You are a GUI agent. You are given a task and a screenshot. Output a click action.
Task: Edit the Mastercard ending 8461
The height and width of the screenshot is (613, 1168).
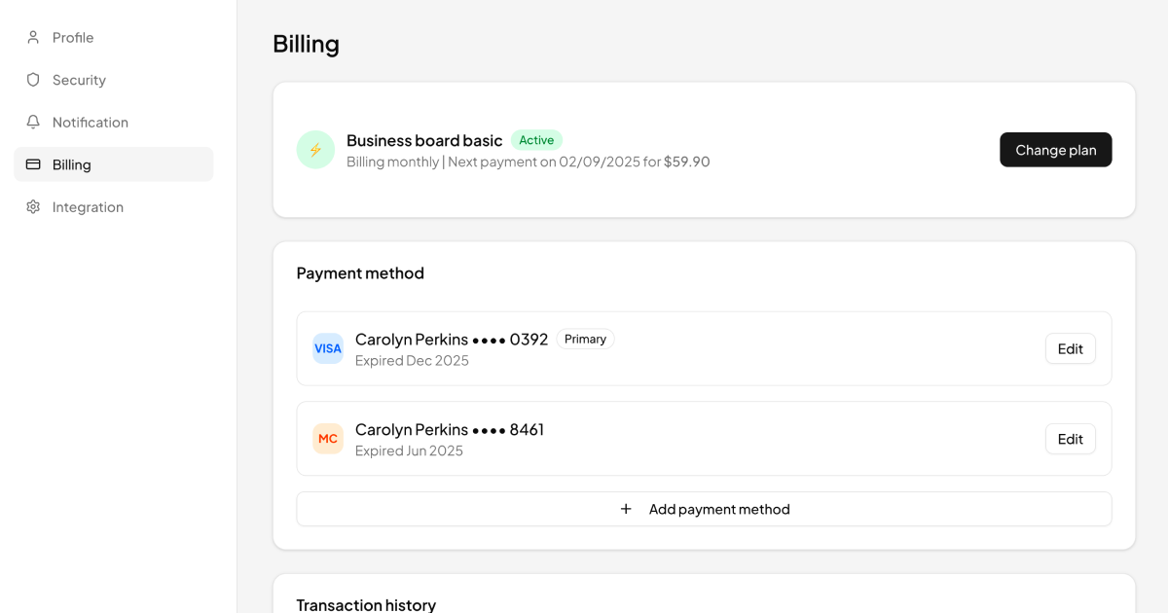click(x=1070, y=439)
